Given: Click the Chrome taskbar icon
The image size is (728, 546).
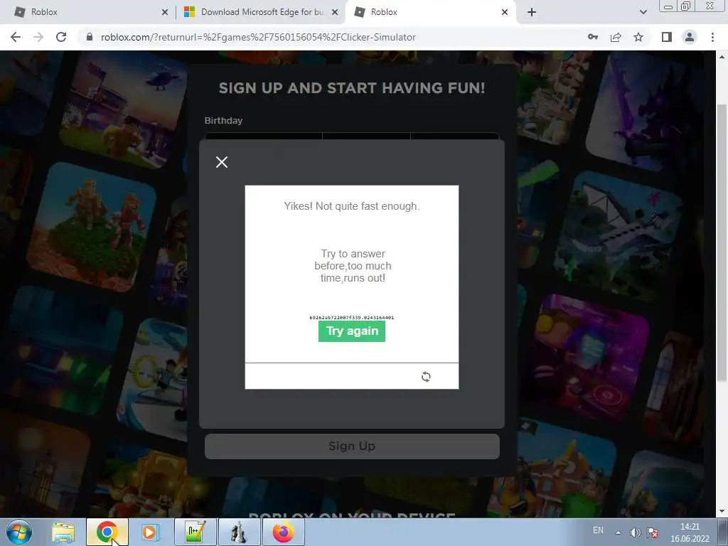Looking at the screenshot, I should click(107, 532).
